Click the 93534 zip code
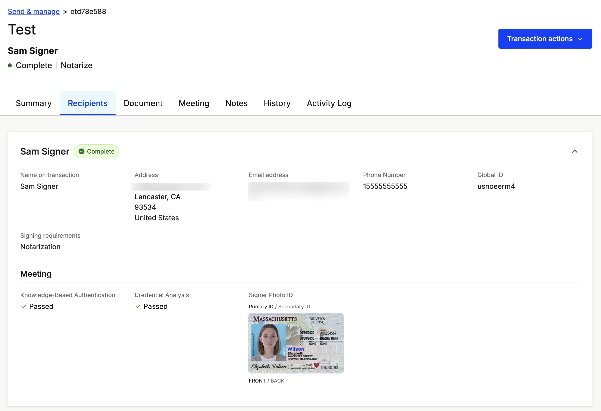 (145, 207)
